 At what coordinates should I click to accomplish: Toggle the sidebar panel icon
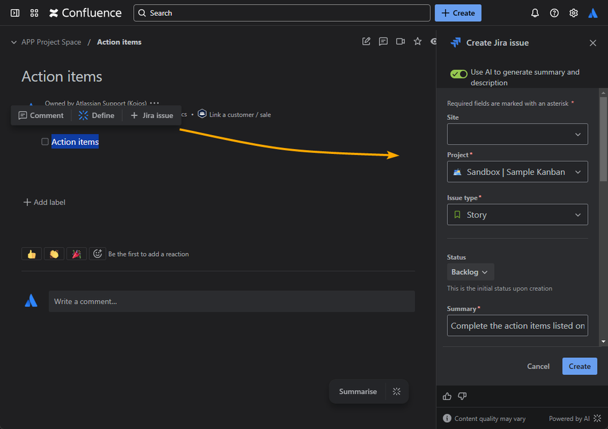(x=15, y=13)
